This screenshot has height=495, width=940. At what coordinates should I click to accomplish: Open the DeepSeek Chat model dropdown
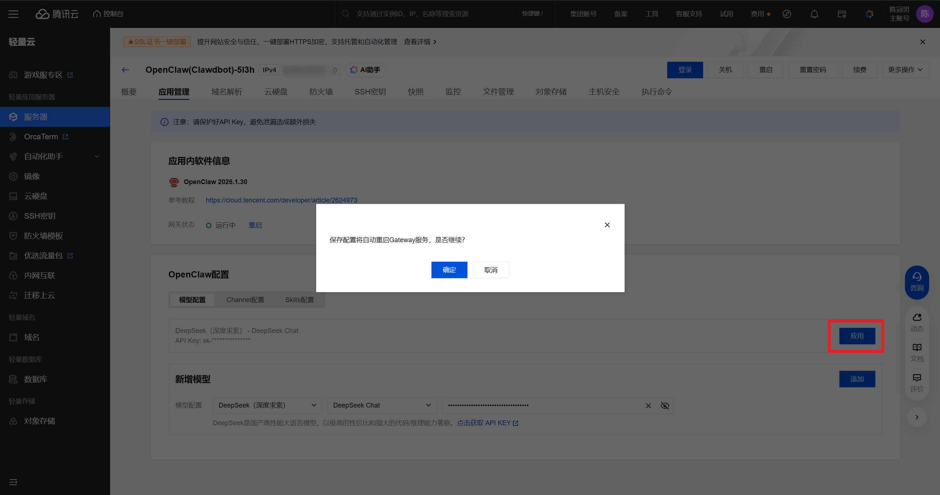382,405
